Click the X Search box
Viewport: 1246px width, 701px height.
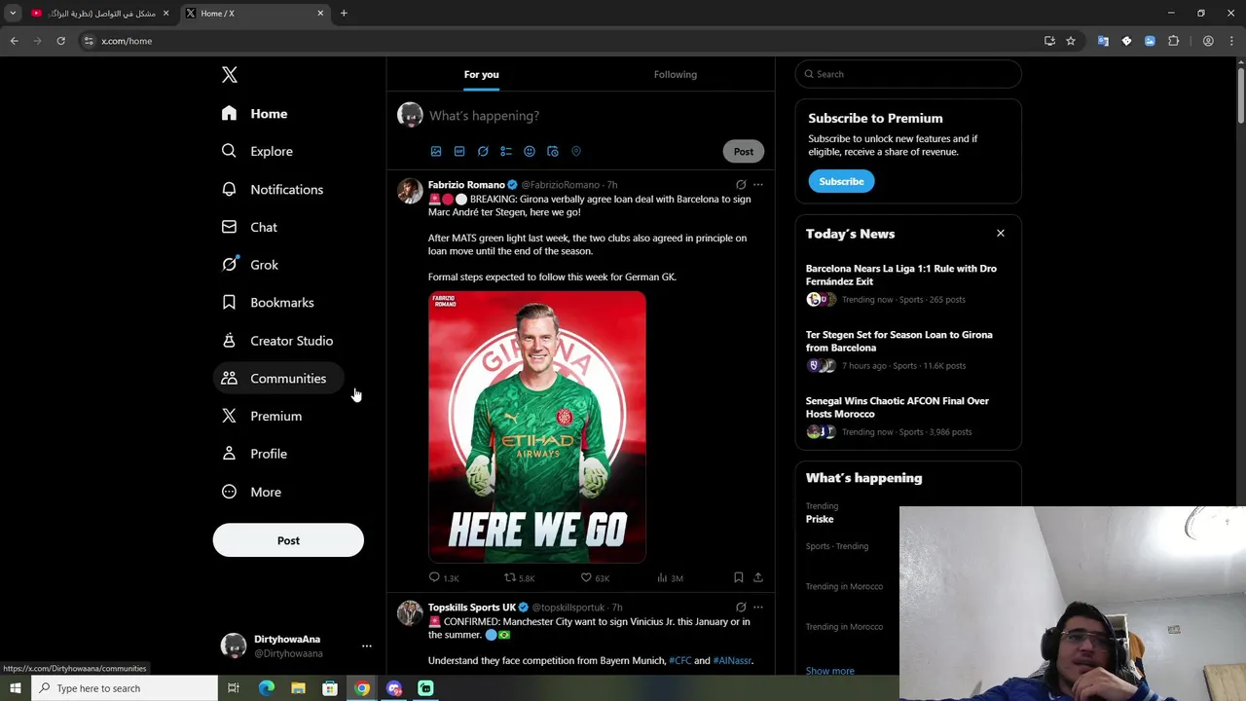pyautogui.click(x=908, y=74)
